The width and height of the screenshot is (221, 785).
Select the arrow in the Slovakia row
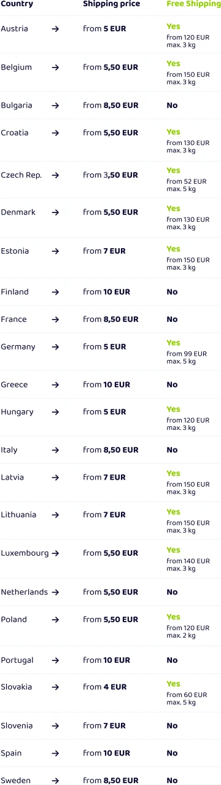(x=55, y=687)
